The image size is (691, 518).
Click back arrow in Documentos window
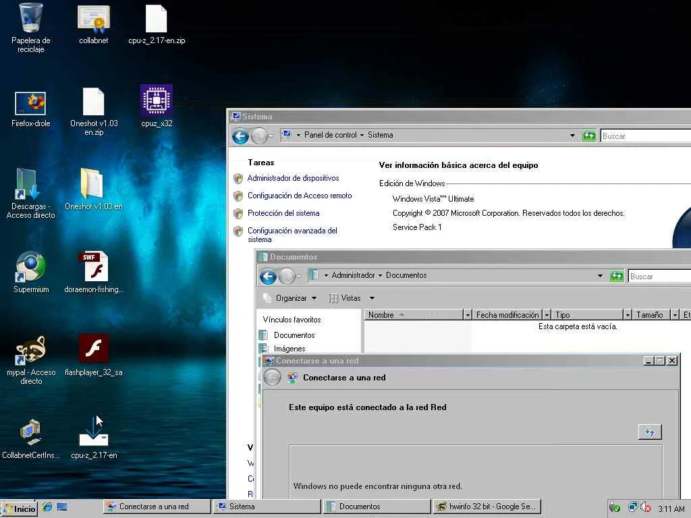[268, 277]
